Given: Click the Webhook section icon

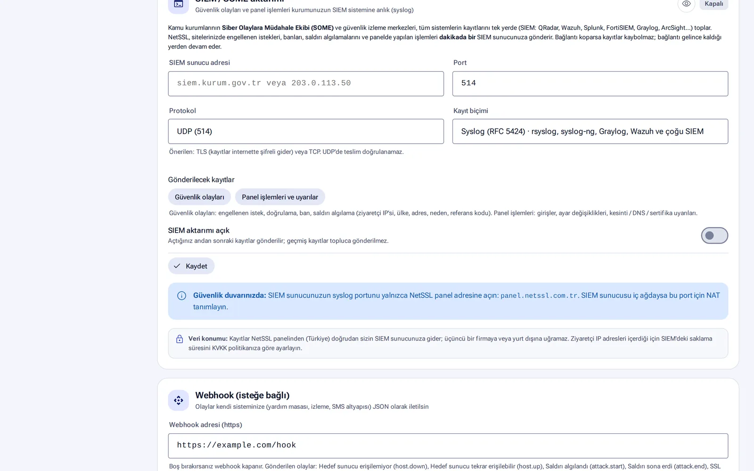Looking at the screenshot, I should 178,400.
